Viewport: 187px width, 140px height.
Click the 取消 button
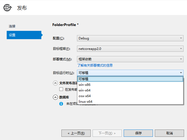170,133
